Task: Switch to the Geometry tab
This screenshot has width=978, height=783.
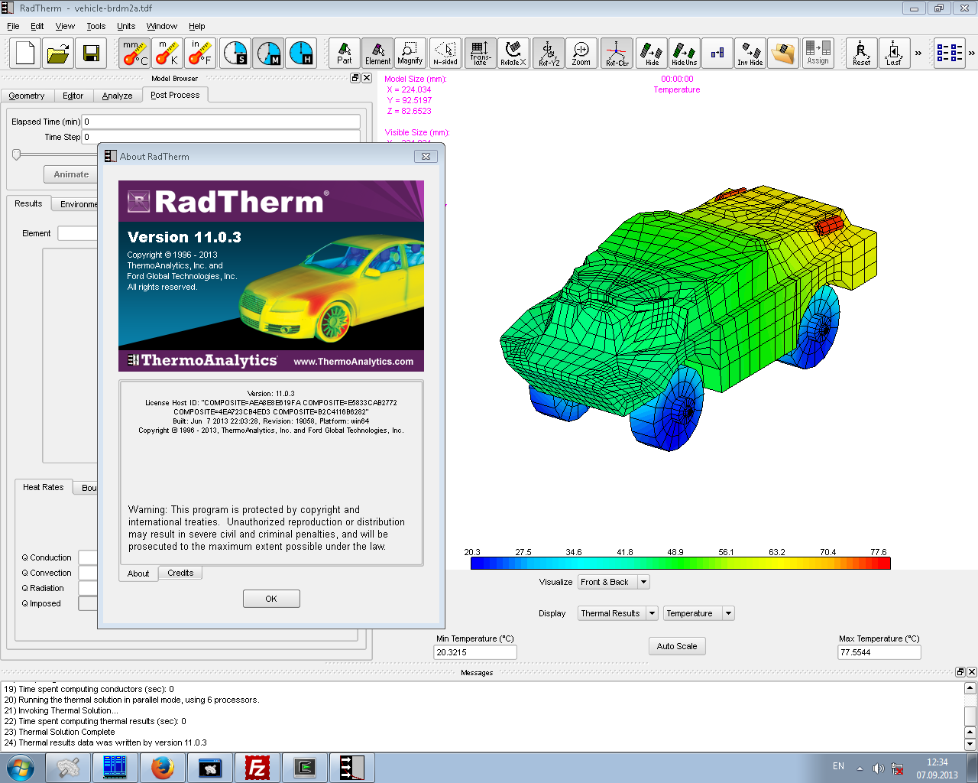Action: tap(27, 96)
